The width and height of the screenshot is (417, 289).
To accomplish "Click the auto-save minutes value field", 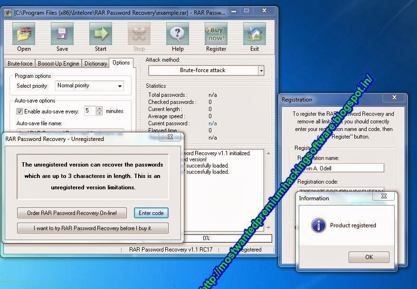I will (x=90, y=111).
